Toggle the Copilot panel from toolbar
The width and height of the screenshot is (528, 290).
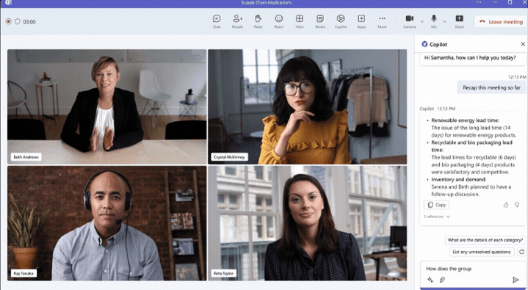tap(341, 21)
